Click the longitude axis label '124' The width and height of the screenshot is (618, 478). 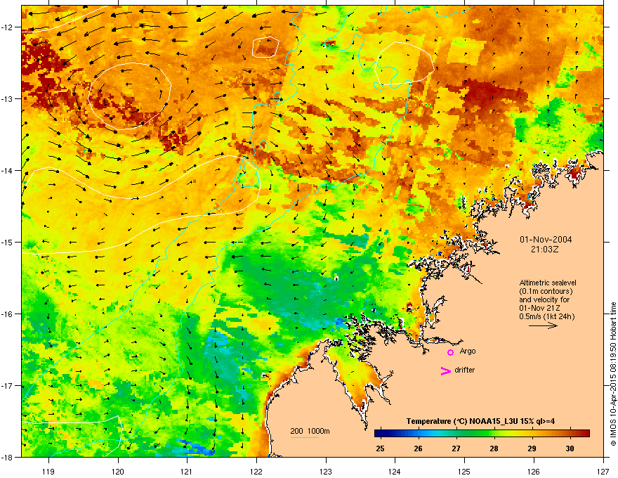pos(395,471)
